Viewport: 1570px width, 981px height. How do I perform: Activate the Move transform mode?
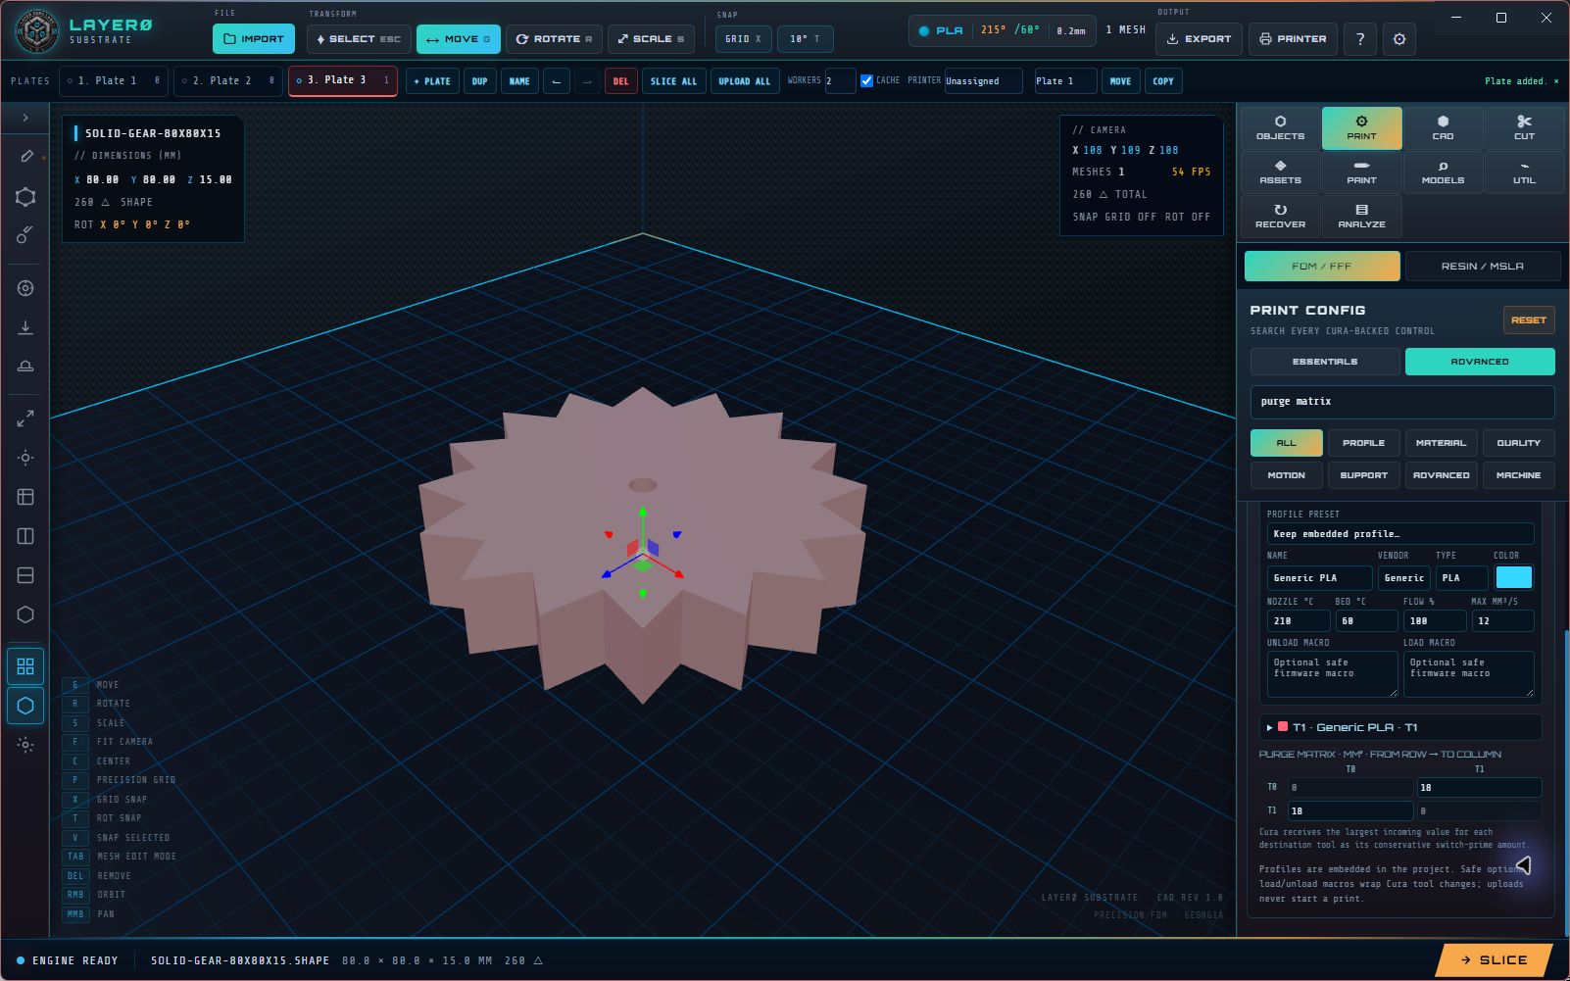[459, 39]
